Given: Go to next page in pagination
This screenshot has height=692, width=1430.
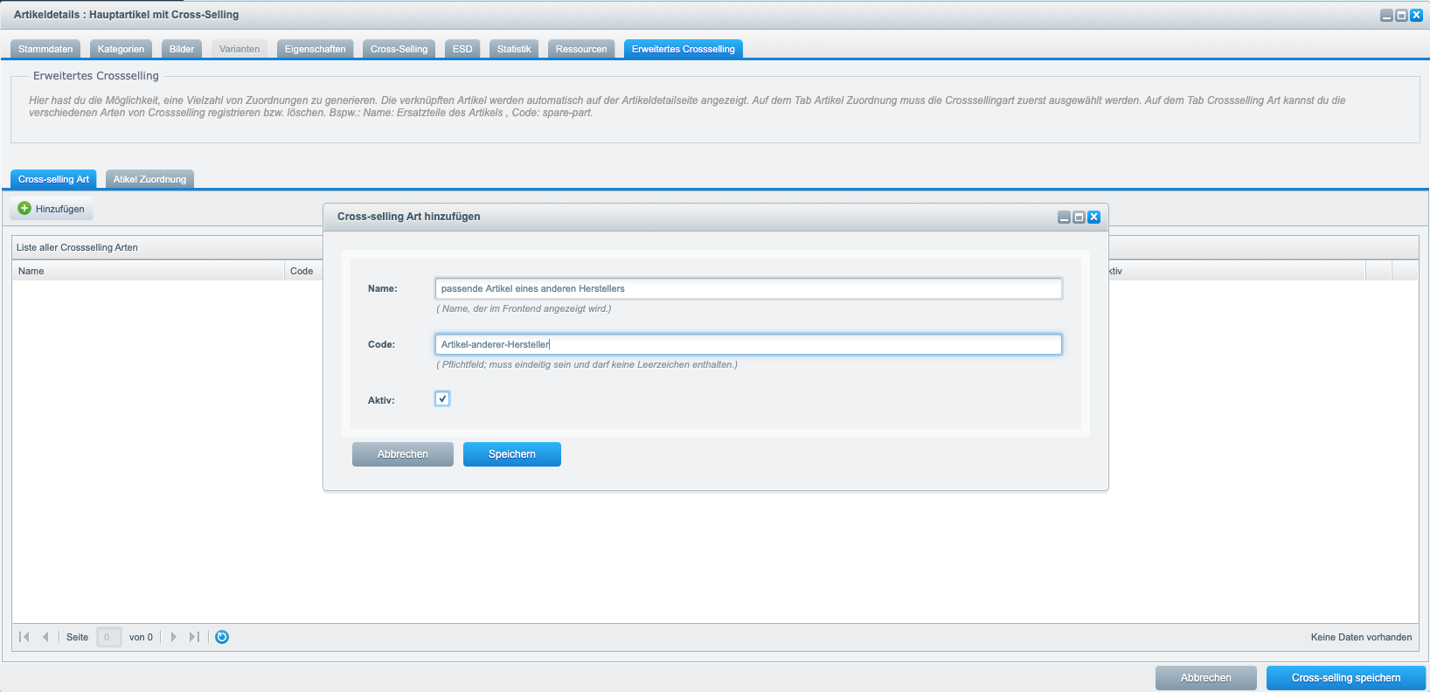Looking at the screenshot, I should click(173, 637).
